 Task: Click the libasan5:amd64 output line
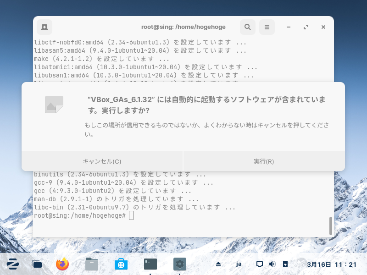pos(140,50)
